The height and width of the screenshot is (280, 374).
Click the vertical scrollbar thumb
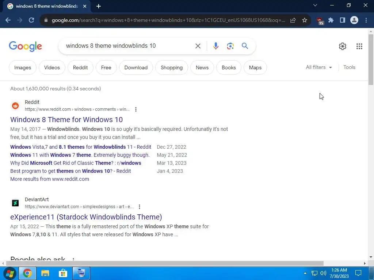(x=371, y=59)
